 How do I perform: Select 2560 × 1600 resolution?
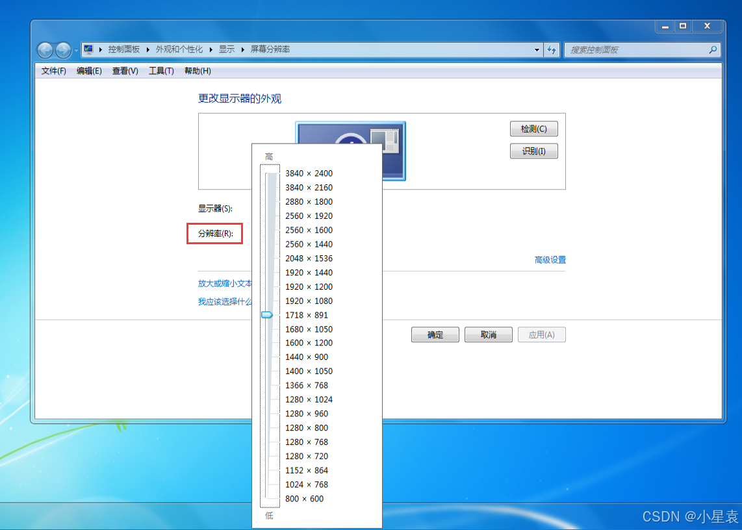(309, 230)
